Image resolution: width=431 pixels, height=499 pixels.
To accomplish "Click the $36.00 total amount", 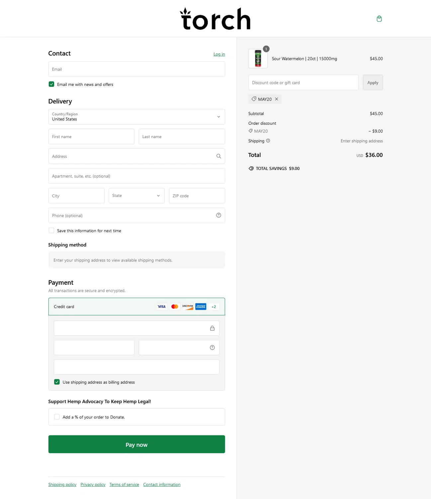I will (x=374, y=155).
